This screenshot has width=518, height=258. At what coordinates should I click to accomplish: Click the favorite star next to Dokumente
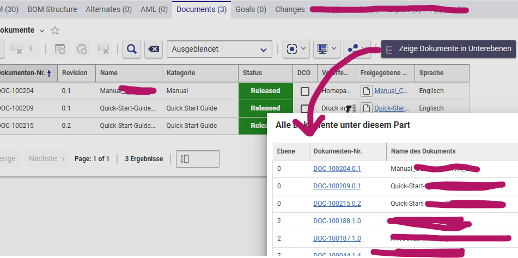54,30
